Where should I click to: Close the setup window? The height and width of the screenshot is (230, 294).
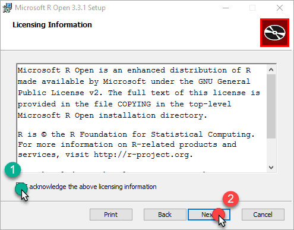(x=280, y=8)
